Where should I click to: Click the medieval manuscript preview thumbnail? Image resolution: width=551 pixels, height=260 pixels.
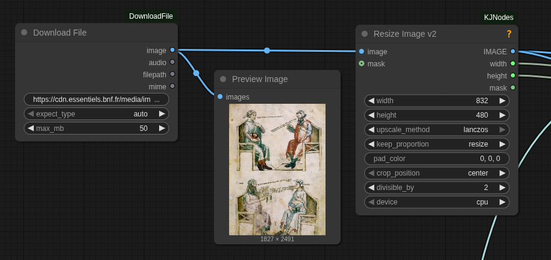[x=277, y=170]
